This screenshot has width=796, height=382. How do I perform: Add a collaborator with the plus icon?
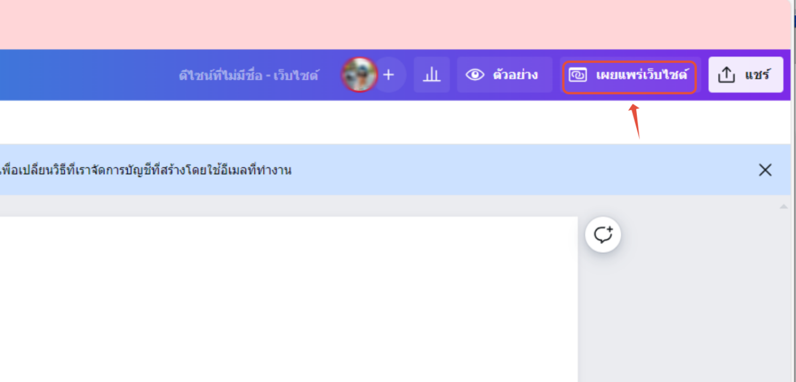click(x=388, y=75)
